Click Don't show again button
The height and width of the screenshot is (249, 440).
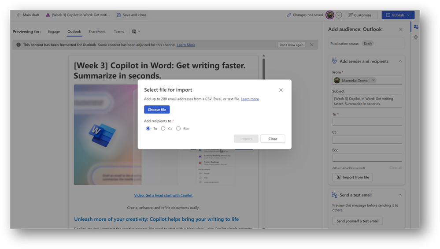291,45
